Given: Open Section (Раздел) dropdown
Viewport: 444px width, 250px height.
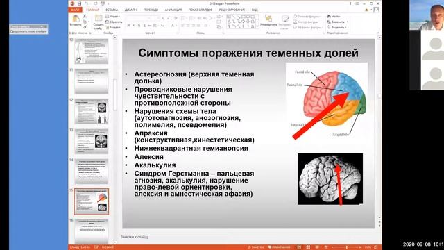Looking at the screenshot, I should coord(113,27).
